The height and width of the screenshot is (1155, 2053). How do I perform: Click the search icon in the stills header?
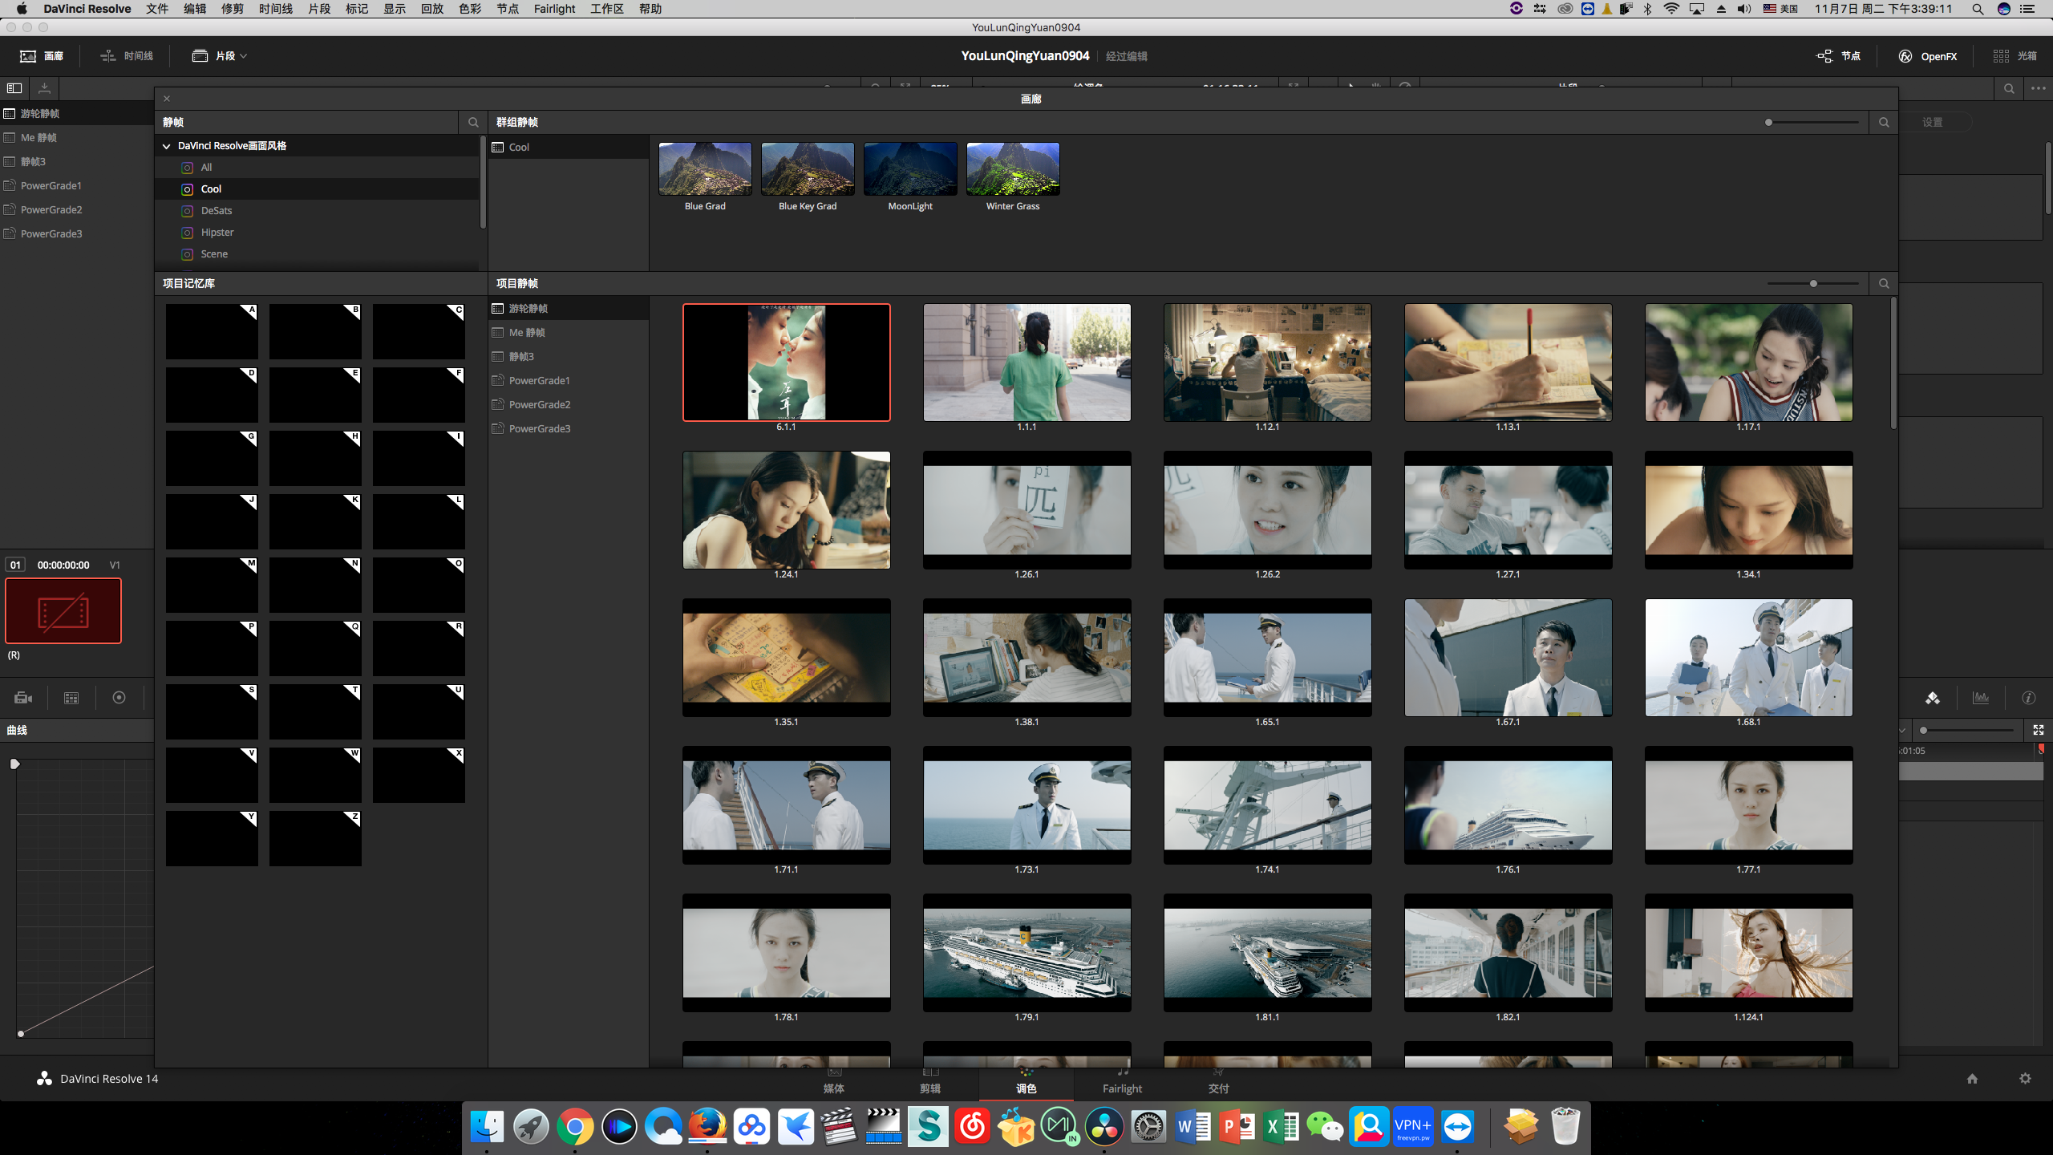pyautogui.click(x=473, y=122)
